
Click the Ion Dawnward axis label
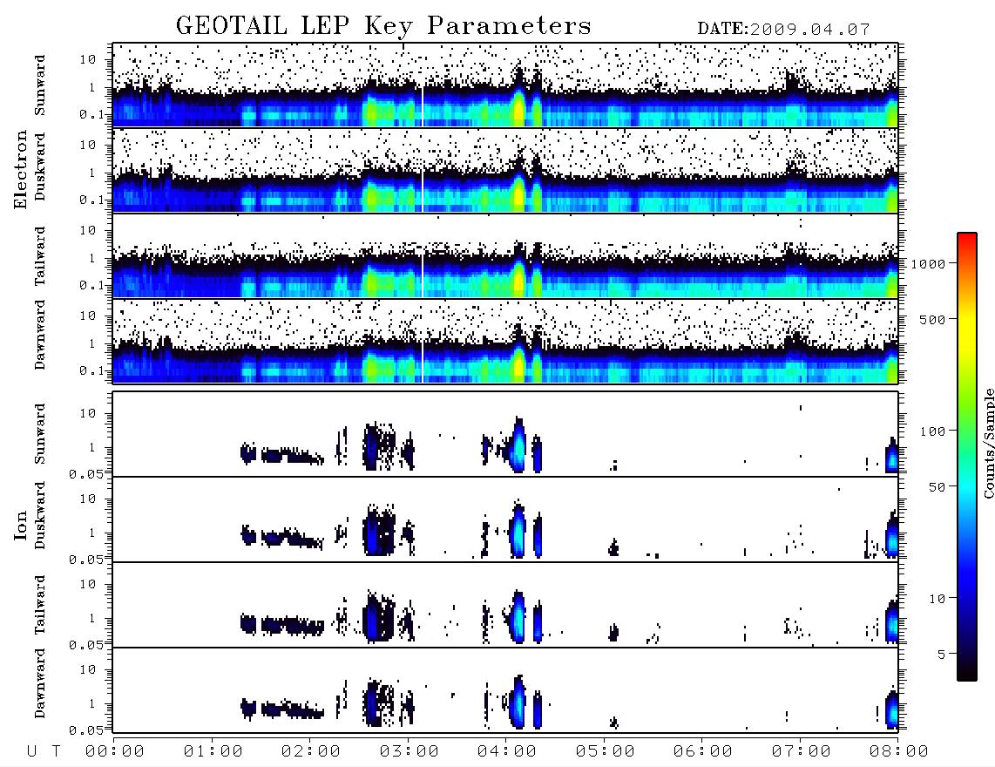(40, 682)
